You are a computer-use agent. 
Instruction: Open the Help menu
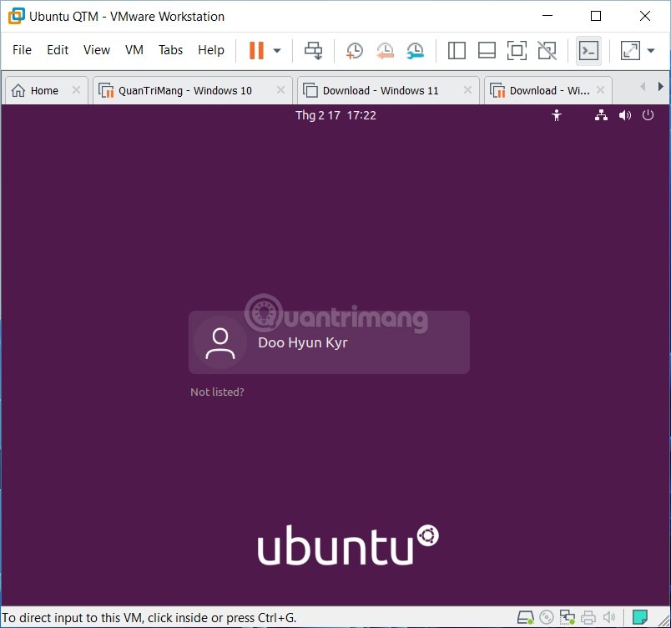(x=211, y=50)
